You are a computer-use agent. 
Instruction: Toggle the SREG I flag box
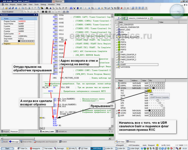pyautogui.click(x=19, y=41)
